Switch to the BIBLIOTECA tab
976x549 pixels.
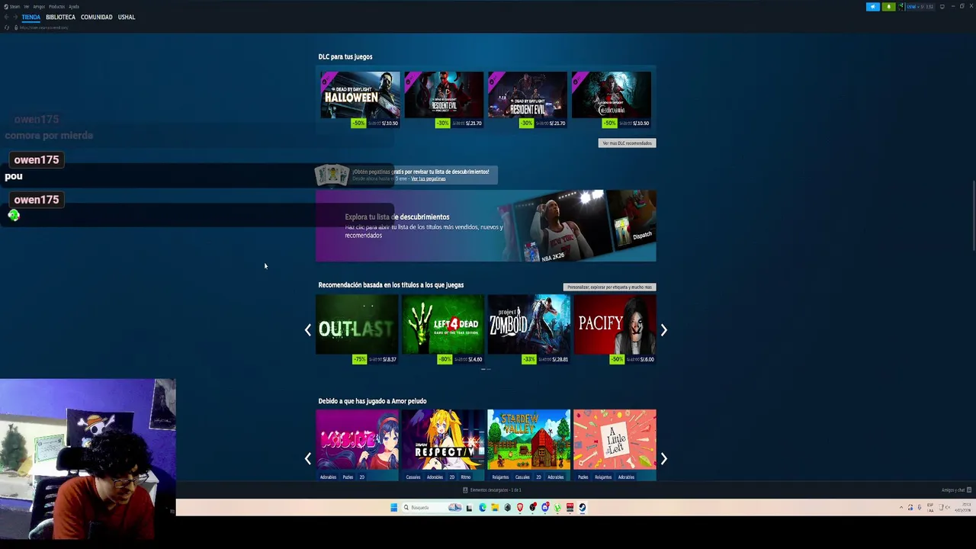[60, 17]
